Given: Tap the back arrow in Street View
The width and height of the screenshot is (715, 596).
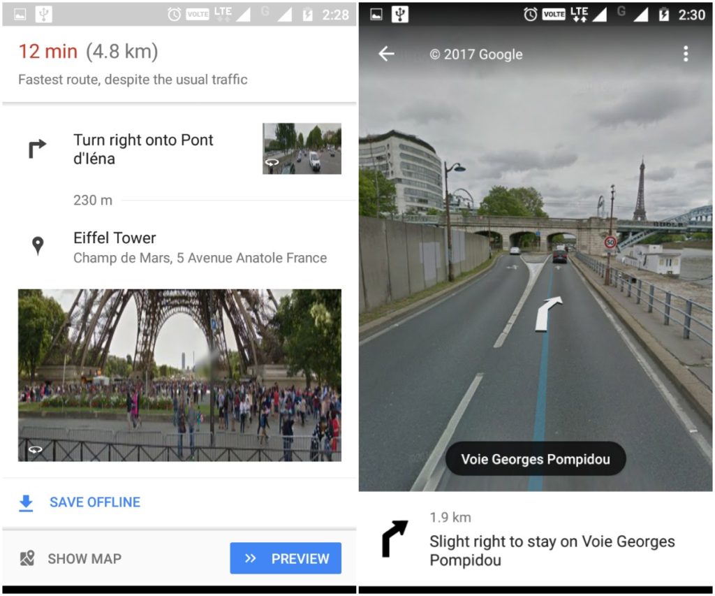Looking at the screenshot, I should [385, 54].
